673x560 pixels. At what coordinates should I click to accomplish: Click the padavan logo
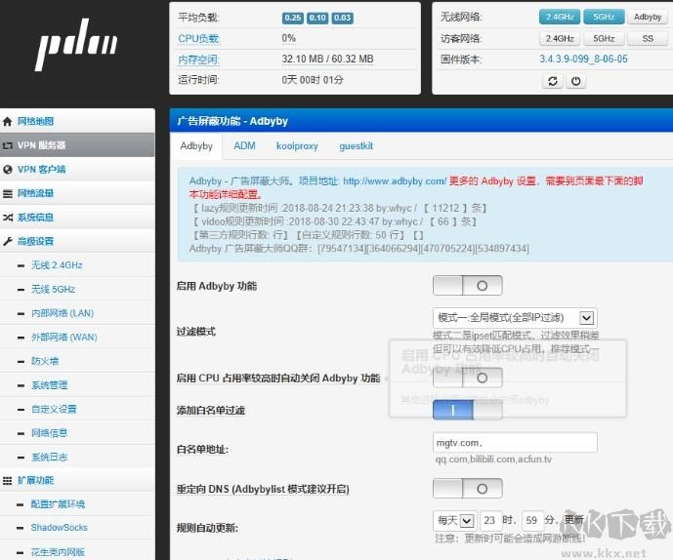point(76,44)
